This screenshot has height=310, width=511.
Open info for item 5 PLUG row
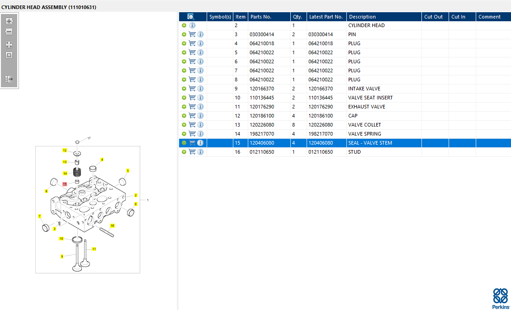coord(200,52)
